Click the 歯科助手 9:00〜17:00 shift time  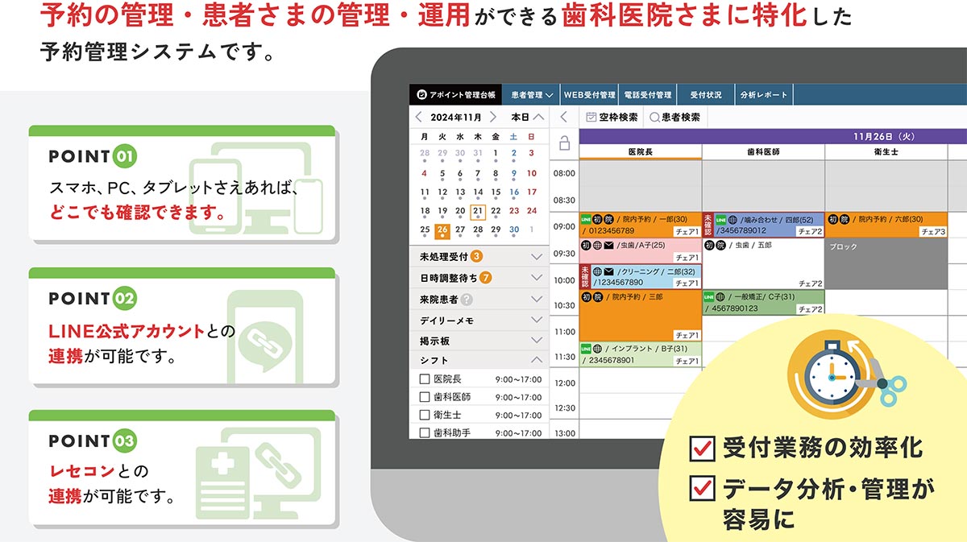pos(518,433)
